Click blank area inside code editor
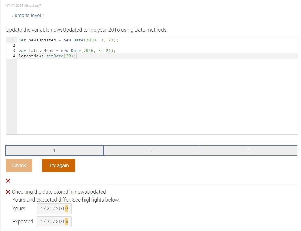Image resolution: width=301 pixels, height=231 pixels. click(157, 96)
